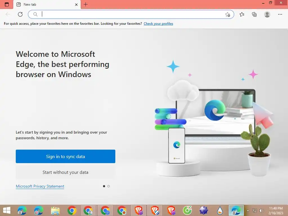Screen dimensions: 288x216
Task: Click the Check your profiles link
Action: 158,24
